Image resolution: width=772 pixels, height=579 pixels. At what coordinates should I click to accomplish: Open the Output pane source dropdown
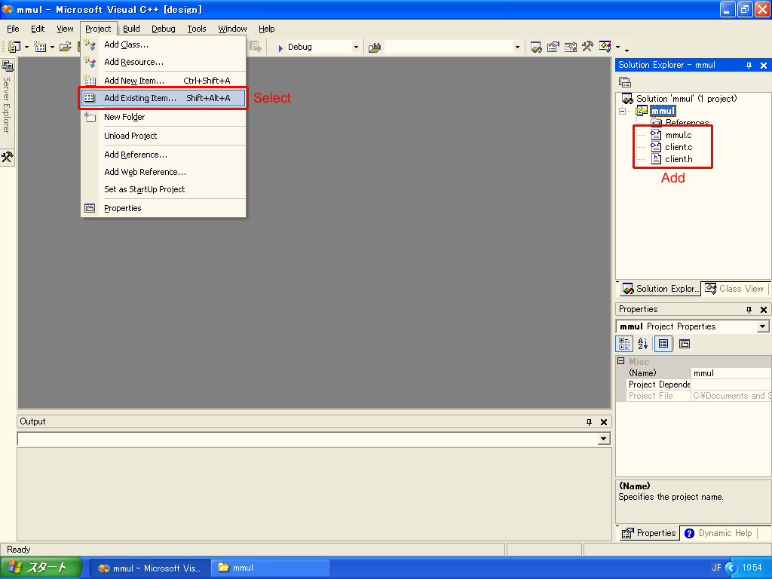pos(604,439)
